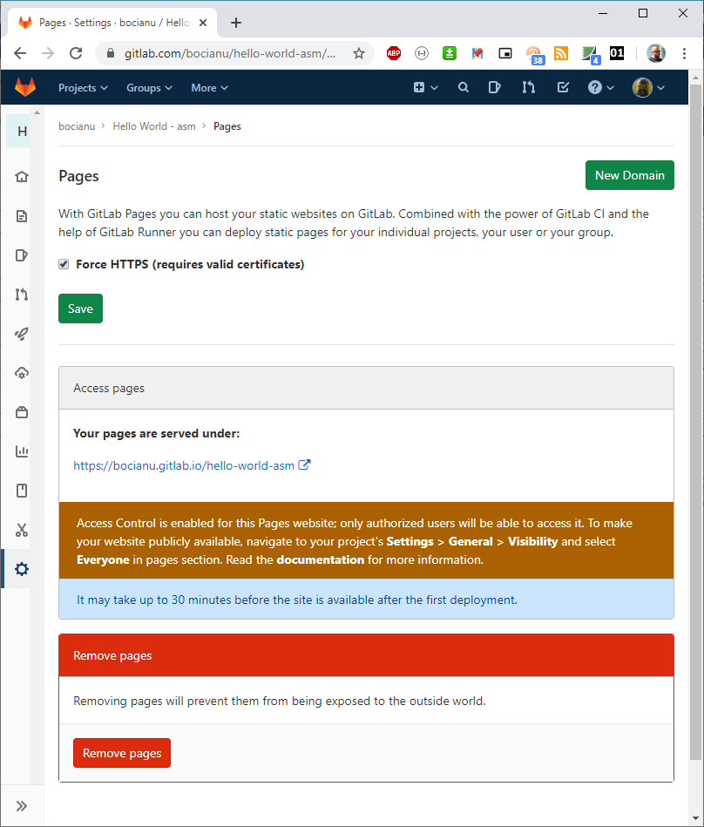This screenshot has height=827, width=704.
Task: Open the Analytics chart icon in the sidebar
Action: pyautogui.click(x=22, y=451)
